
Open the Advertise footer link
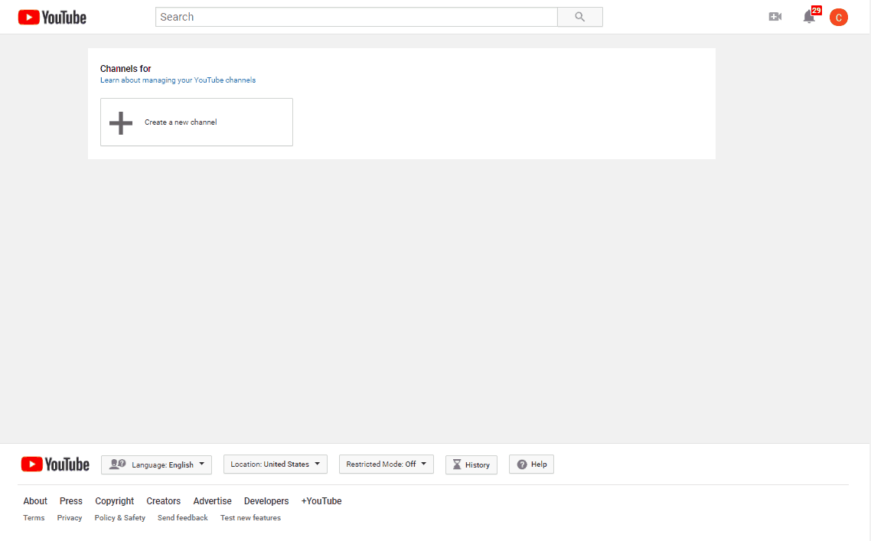[x=212, y=501]
